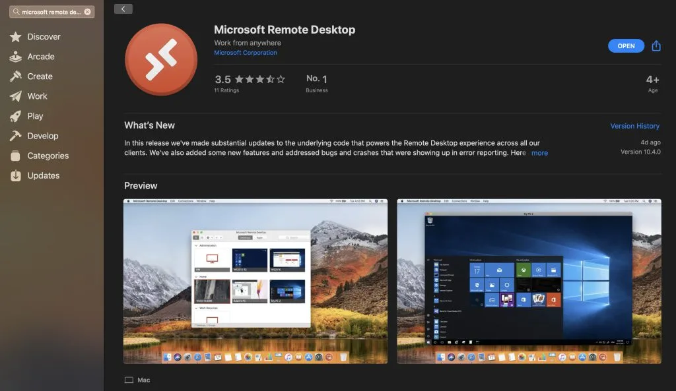Click the search magnifier icon
Image resolution: width=676 pixels, height=391 pixels.
tap(16, 12)
